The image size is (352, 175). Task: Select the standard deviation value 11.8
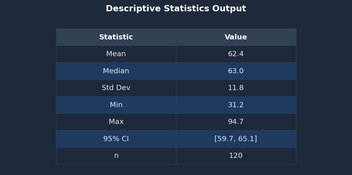(x=236, y=88)
